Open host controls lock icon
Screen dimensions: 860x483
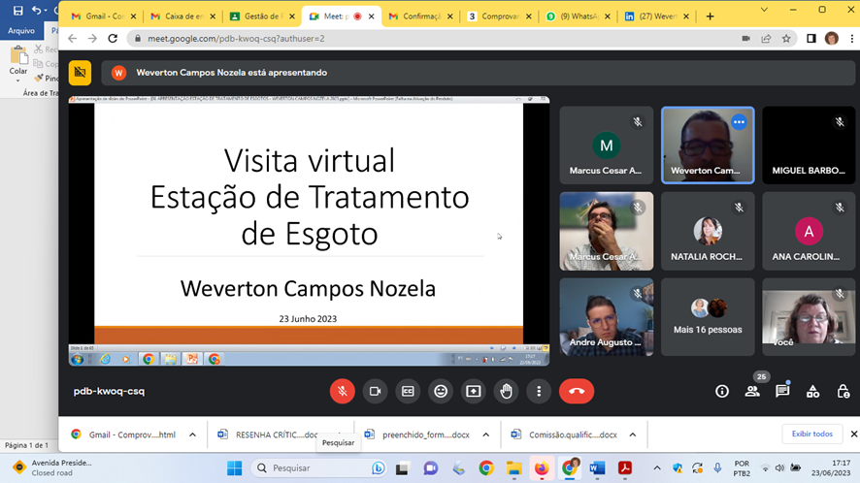843,392
